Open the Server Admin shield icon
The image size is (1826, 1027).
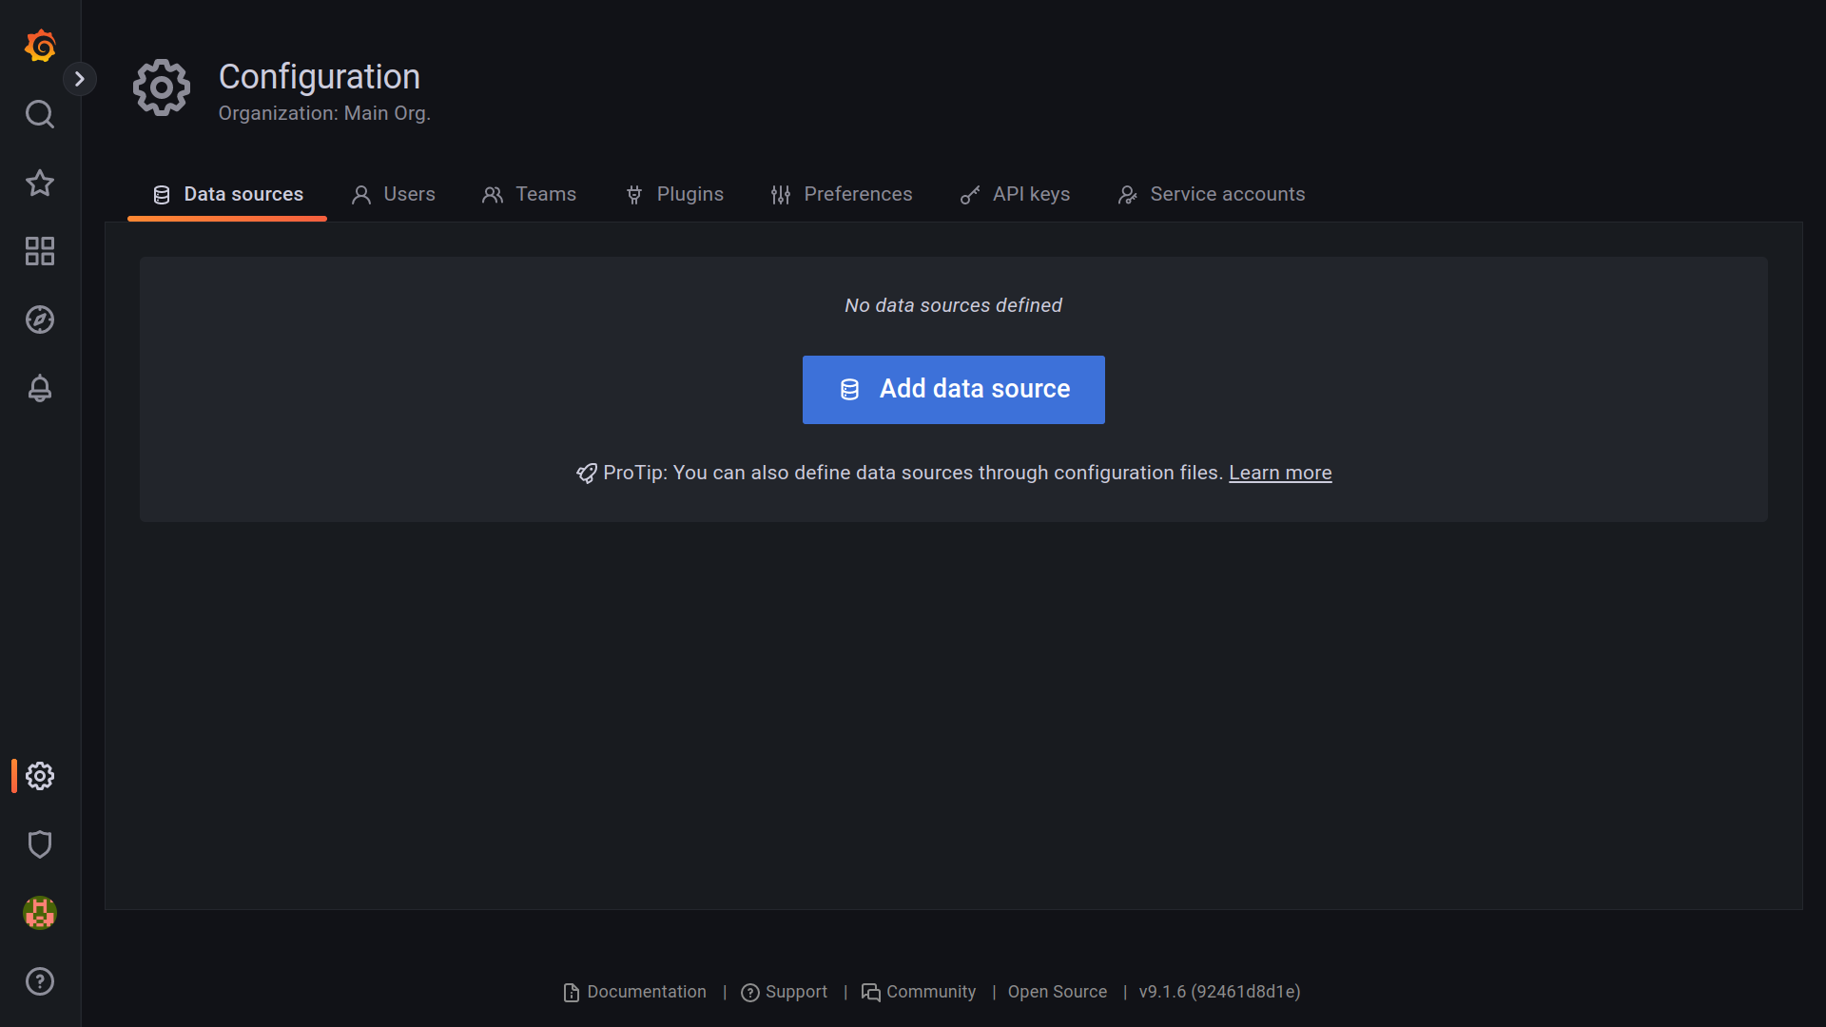pyautogui.click(x=40, y=844)
